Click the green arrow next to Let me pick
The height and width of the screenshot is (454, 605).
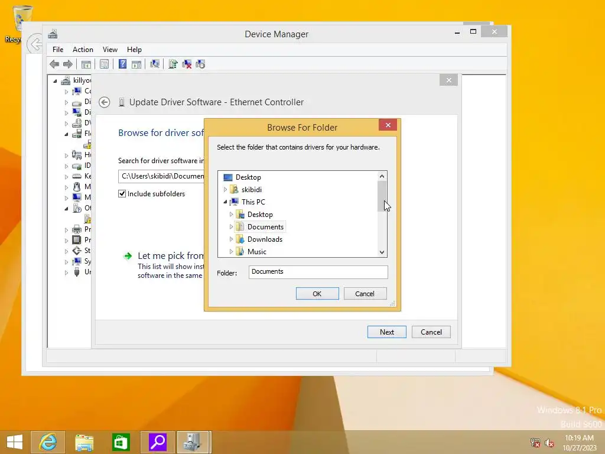pos(128,256)
